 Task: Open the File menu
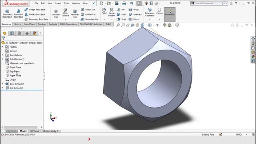tap(36, 3)
